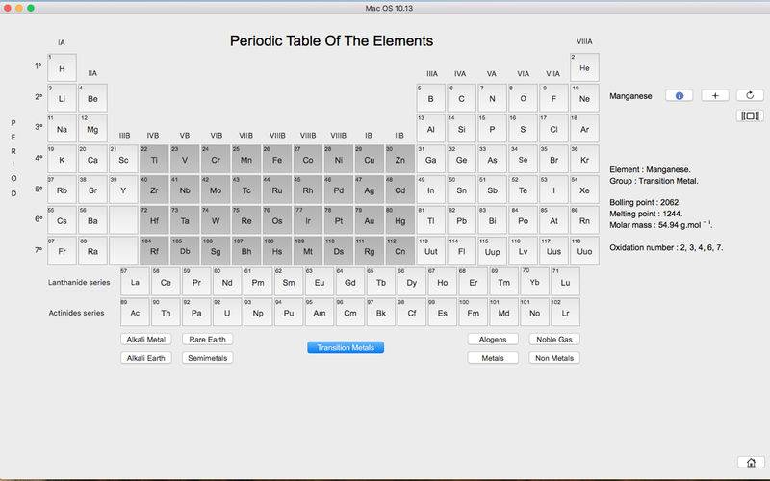This screenshot has width=770, height=481.
Task: Click the Lawrencium (Lr) cell
Action: [565, 312]
